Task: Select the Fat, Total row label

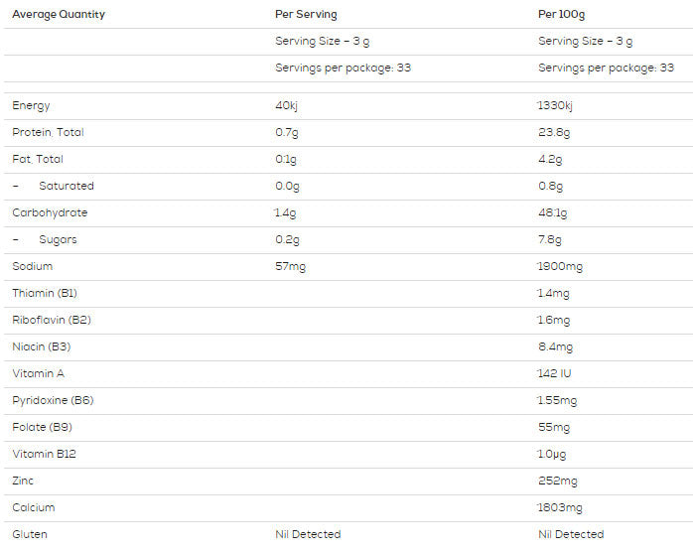Action: pos(38,160)
